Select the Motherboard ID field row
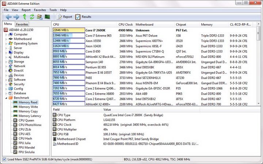 click(125, 144)
